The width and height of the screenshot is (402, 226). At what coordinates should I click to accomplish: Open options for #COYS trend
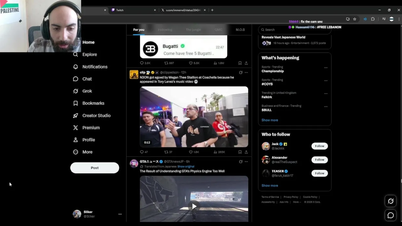coord(326,80)
